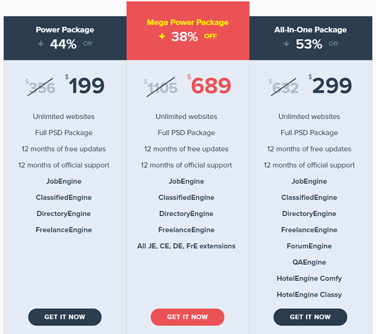Viewport: 376px width, 334px height.
Task: Get the Power Package now
Action: (x=65, y=317)
